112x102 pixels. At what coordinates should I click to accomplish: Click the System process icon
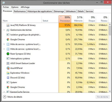coord(8,82)
